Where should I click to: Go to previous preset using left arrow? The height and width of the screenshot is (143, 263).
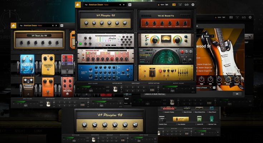click(120, 5)
